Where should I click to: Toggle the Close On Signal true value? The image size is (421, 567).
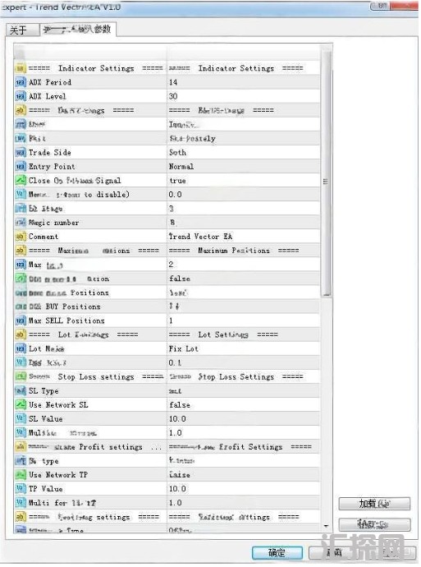pos(244,181)
